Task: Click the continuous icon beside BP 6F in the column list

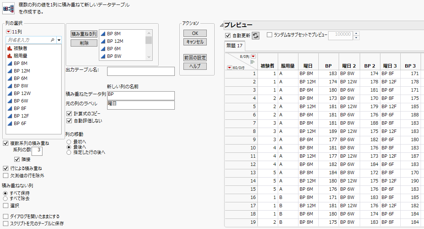Action: pos(9,124)
